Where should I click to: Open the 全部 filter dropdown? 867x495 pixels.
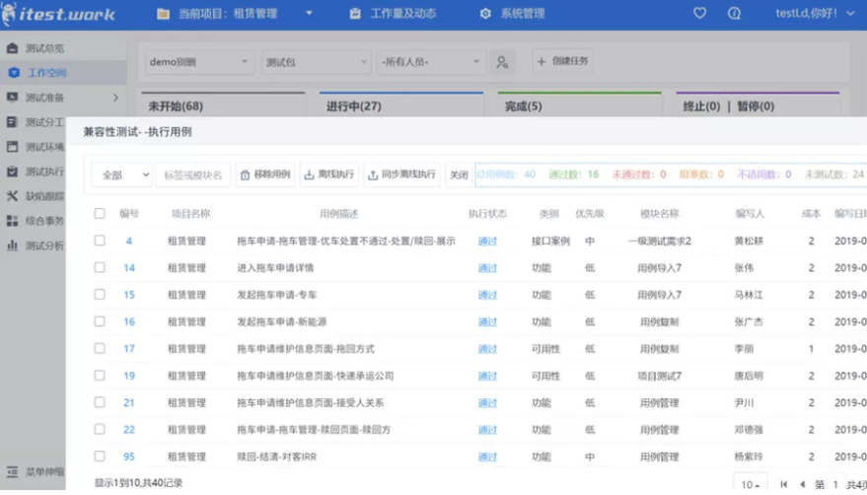coord(122,175)
